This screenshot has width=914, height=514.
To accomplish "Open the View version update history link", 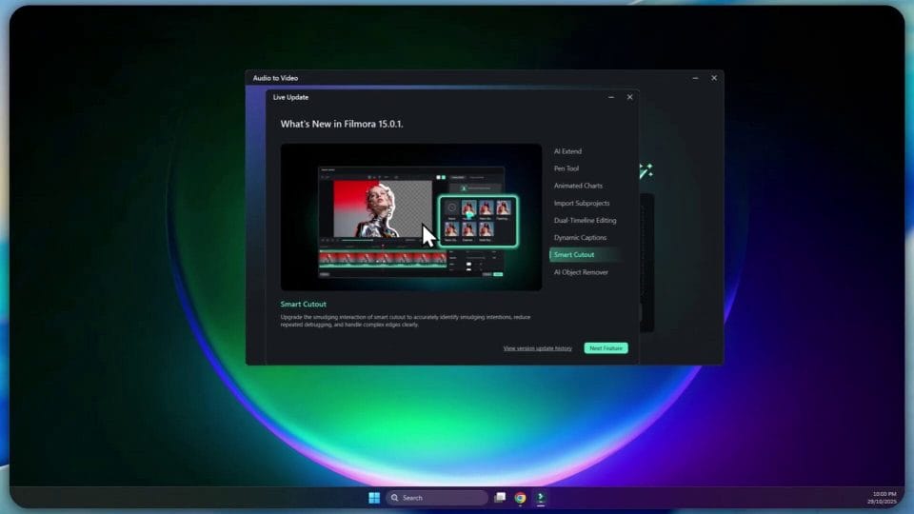I will [x=537, y=348].
